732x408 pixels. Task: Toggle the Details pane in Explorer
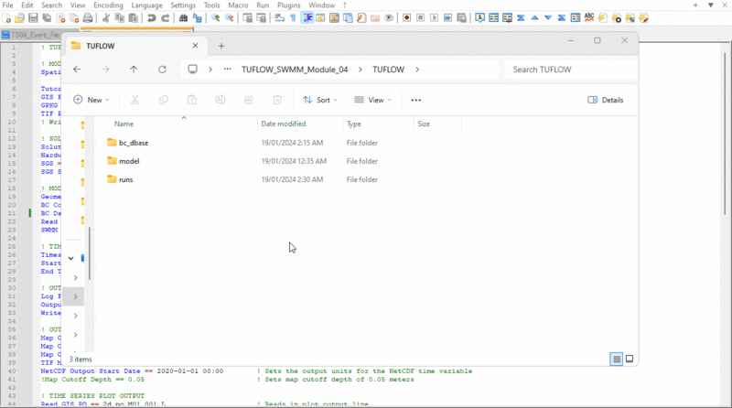(605, 100)
